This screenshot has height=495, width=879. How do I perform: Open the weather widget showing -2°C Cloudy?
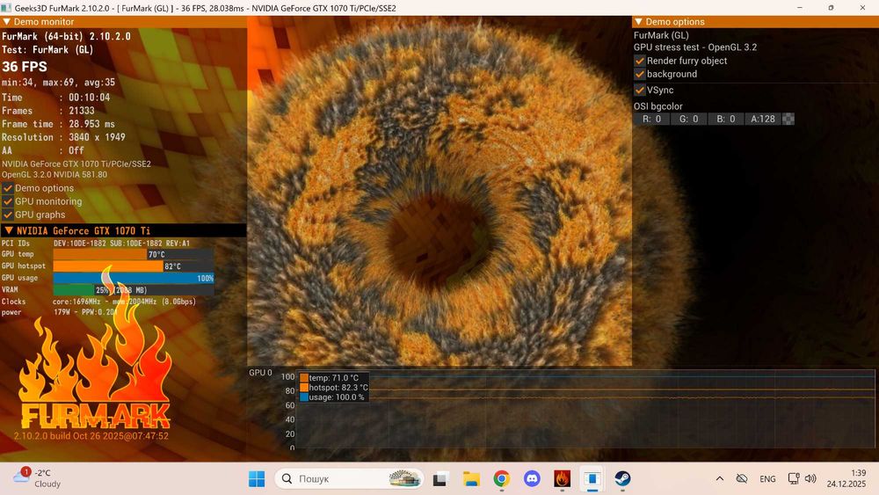click(37, 478)
